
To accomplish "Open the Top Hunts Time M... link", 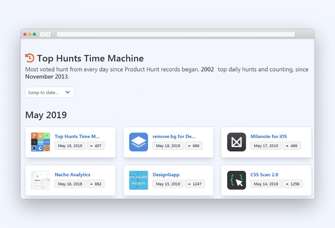I will tap(77, 137).
